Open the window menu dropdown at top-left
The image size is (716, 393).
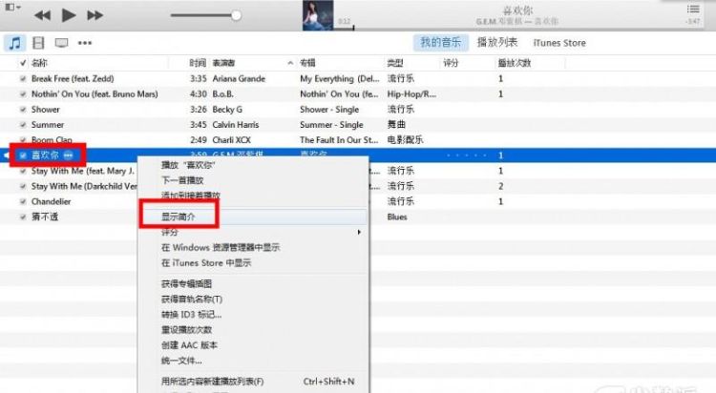[12, 8]
